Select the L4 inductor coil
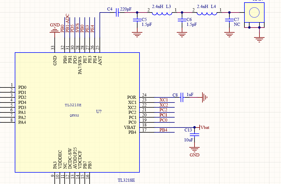 pos(206,13)
